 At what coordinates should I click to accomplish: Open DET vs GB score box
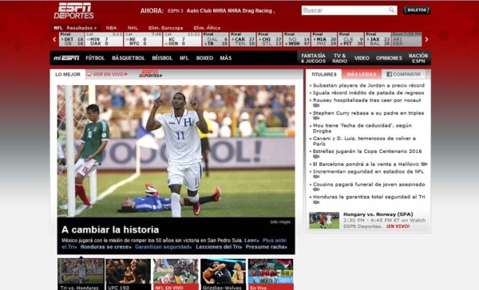(72, 39)
